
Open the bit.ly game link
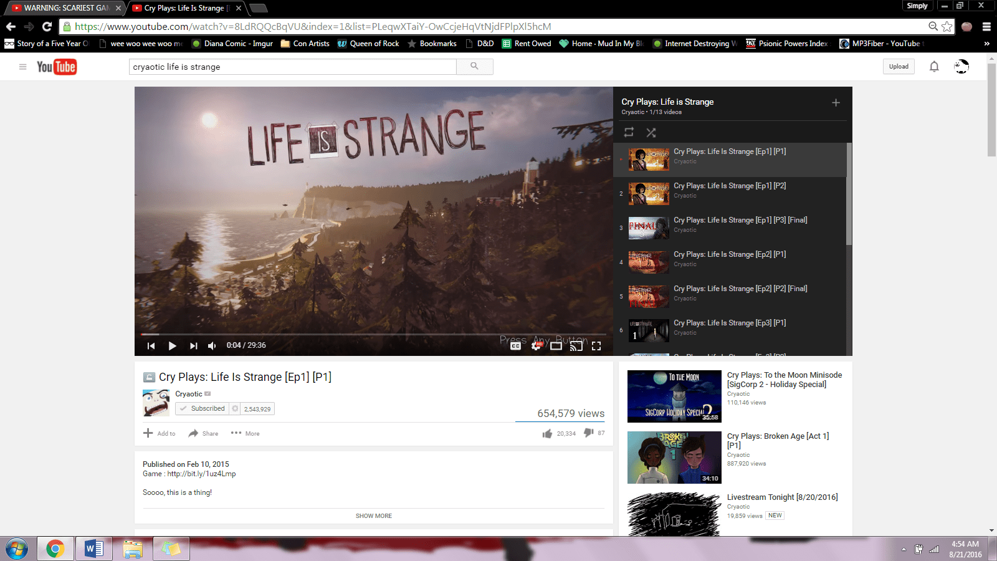tap(201, 474)
